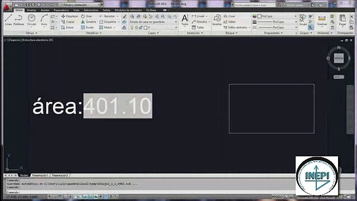Click the [Superior] view label
The height and width of the screenshot is (201, 357).
(x=15, y=40)
